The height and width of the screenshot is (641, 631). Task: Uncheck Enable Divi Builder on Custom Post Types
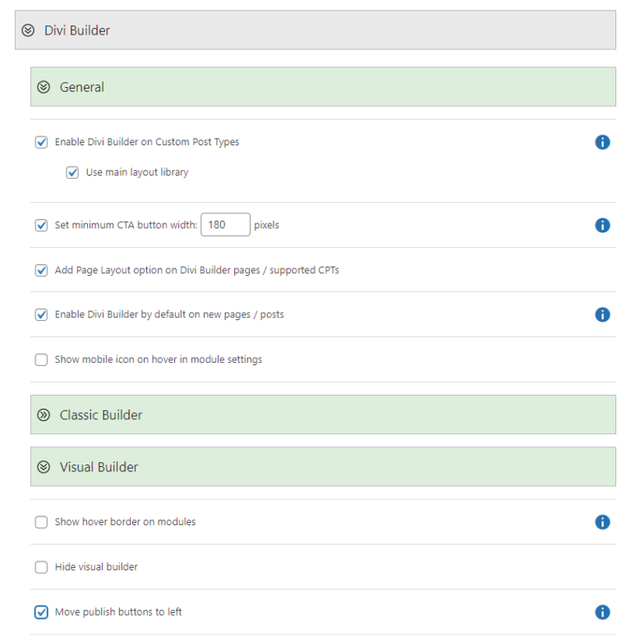pos(41,142)
